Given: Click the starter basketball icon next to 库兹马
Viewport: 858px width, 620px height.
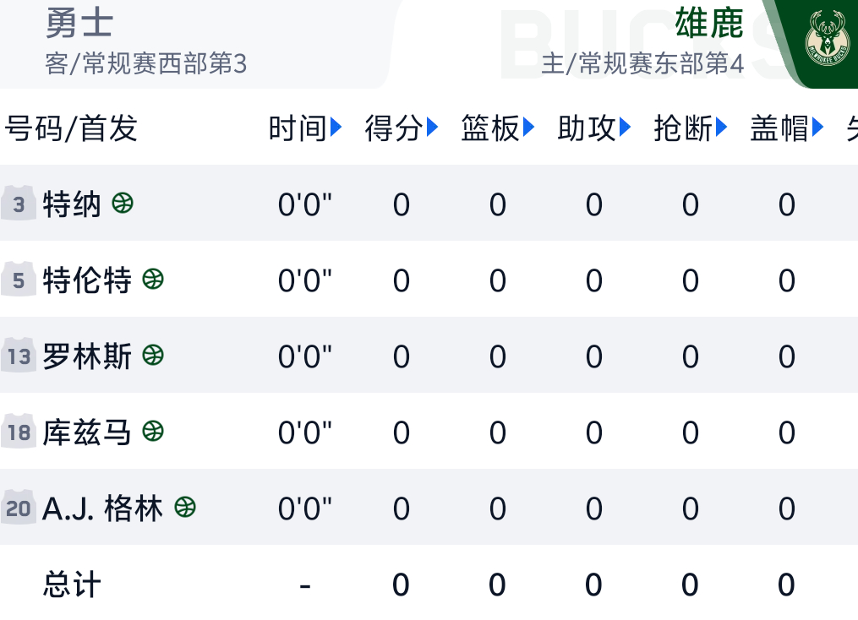Looking at the screenshot, I should click(x=150, y=432).
